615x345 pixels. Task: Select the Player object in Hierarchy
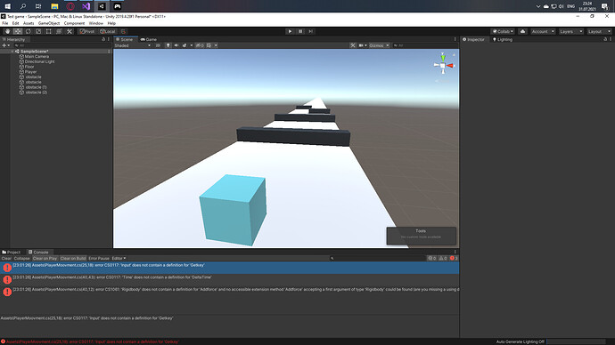30,72
